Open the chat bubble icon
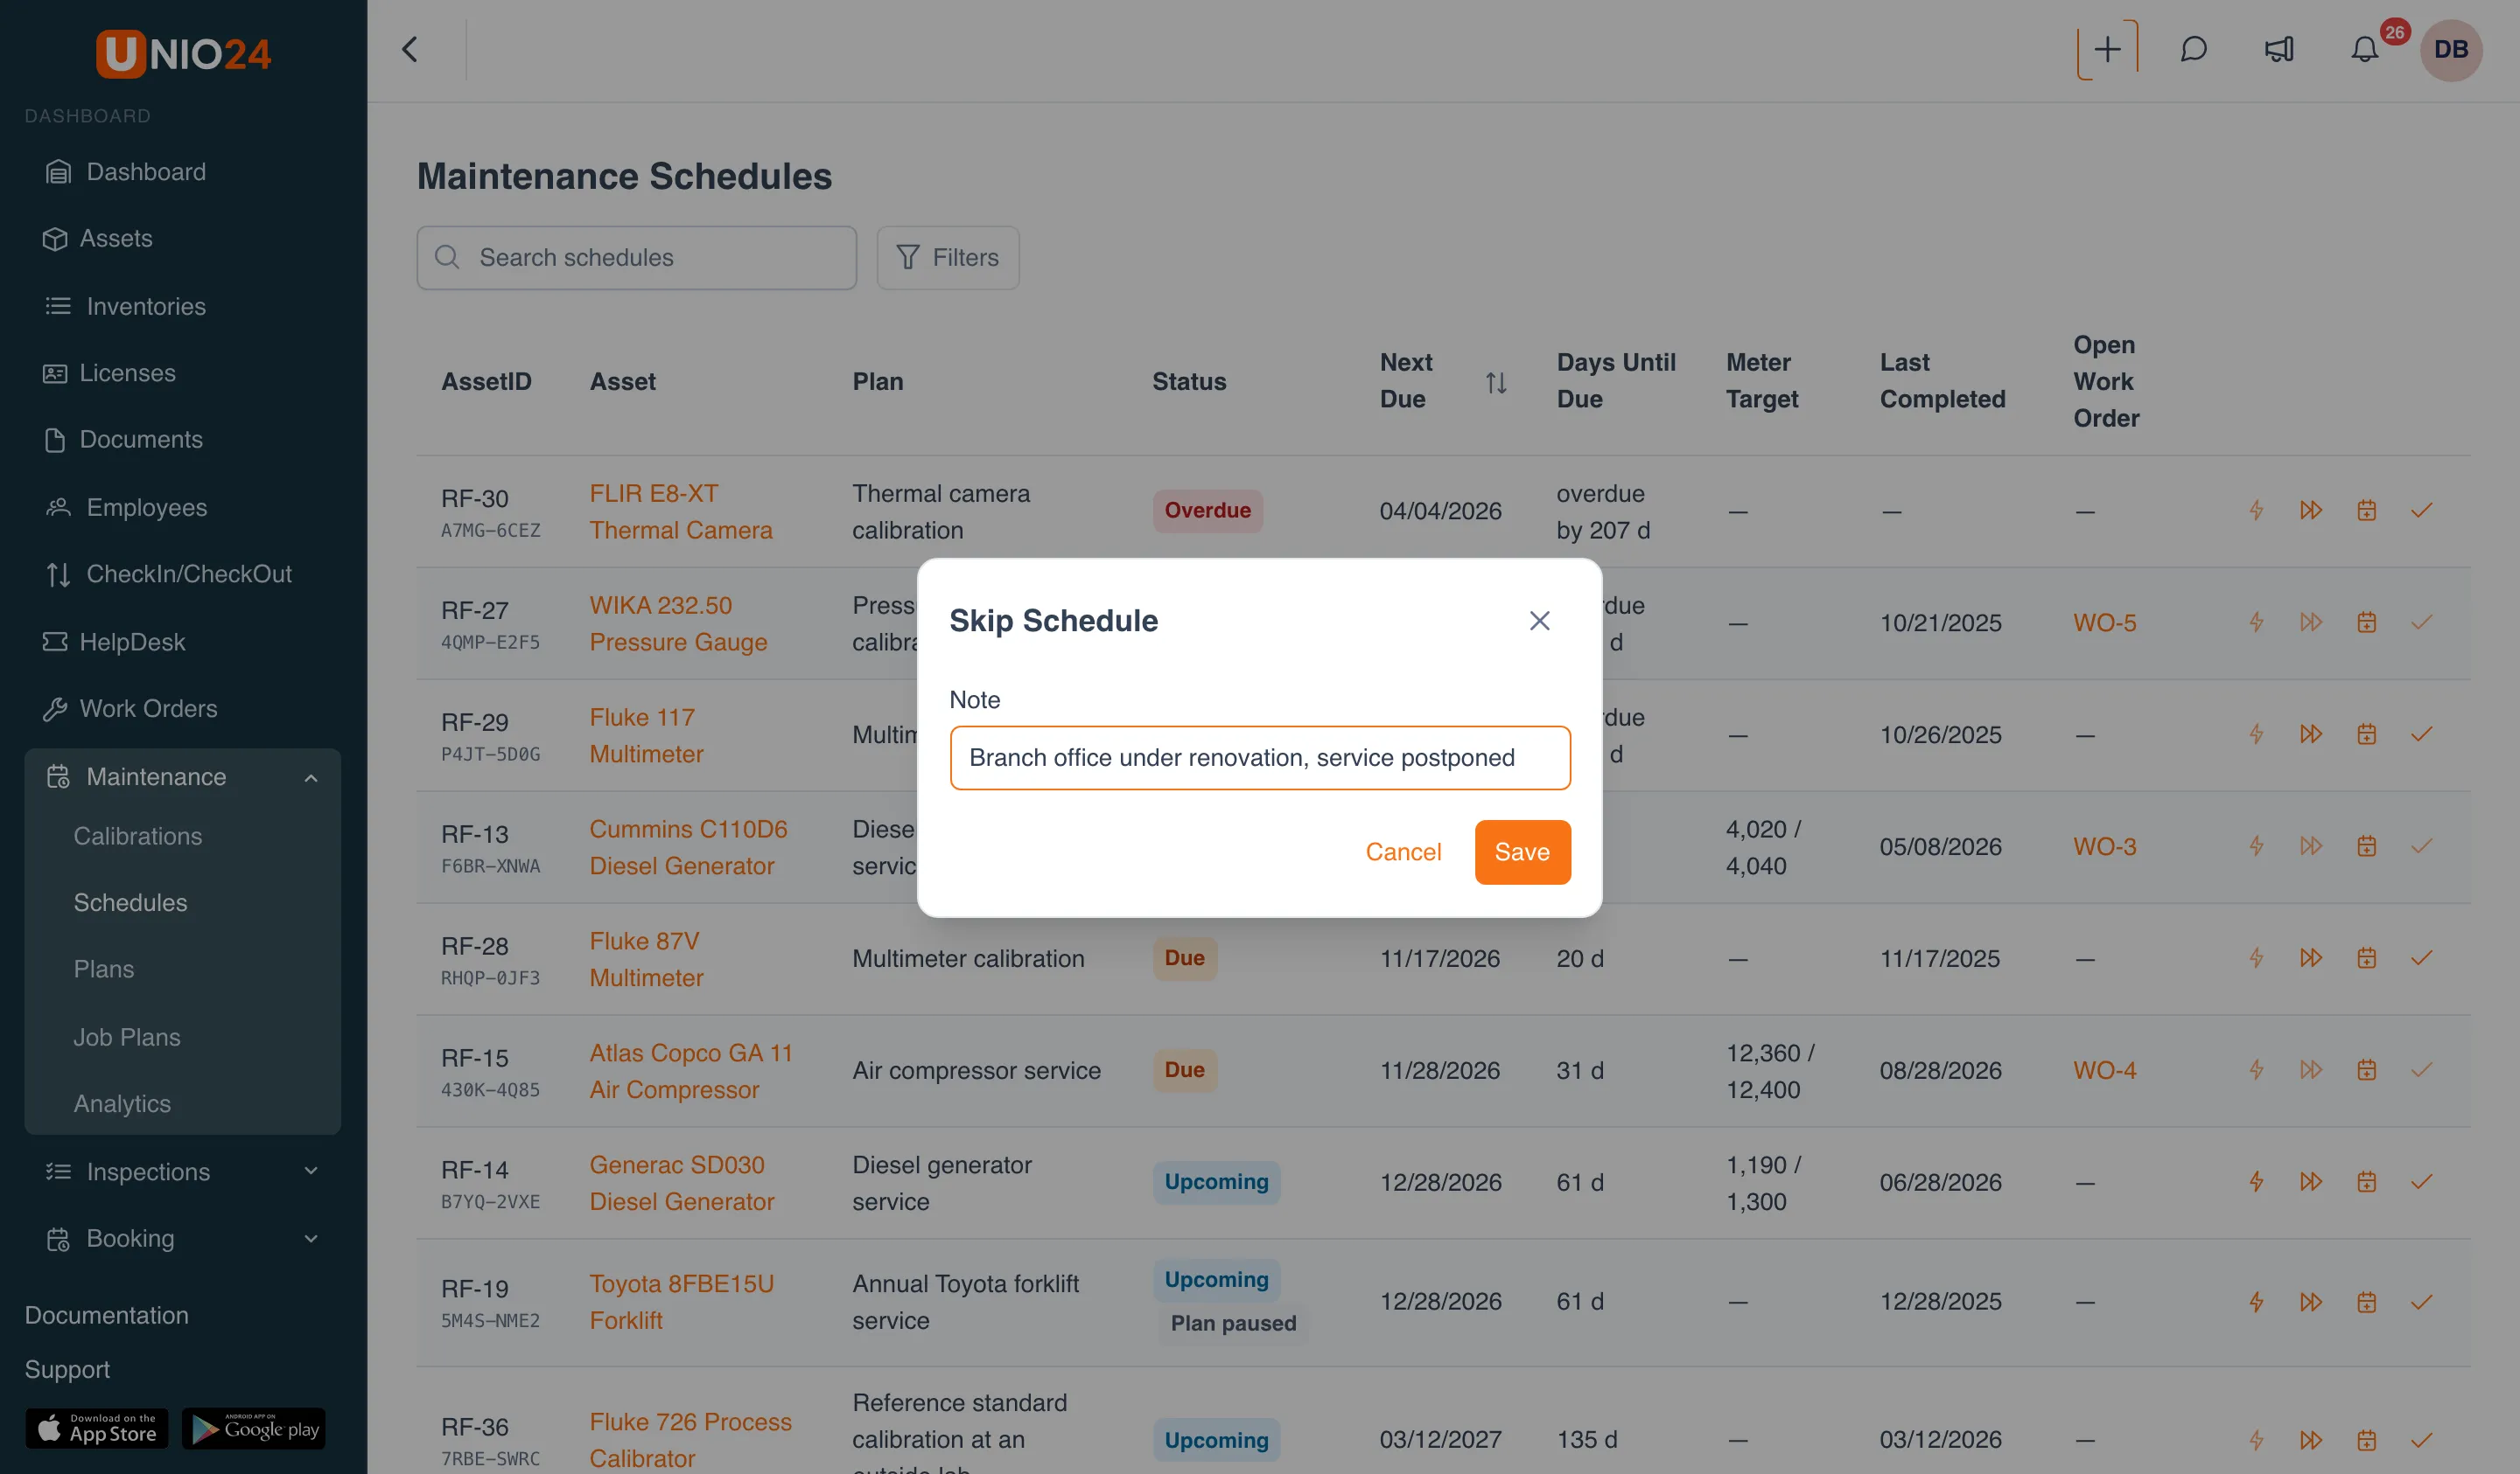The height and width of the screenshot is (1474, 2520). coord(2193,49)
